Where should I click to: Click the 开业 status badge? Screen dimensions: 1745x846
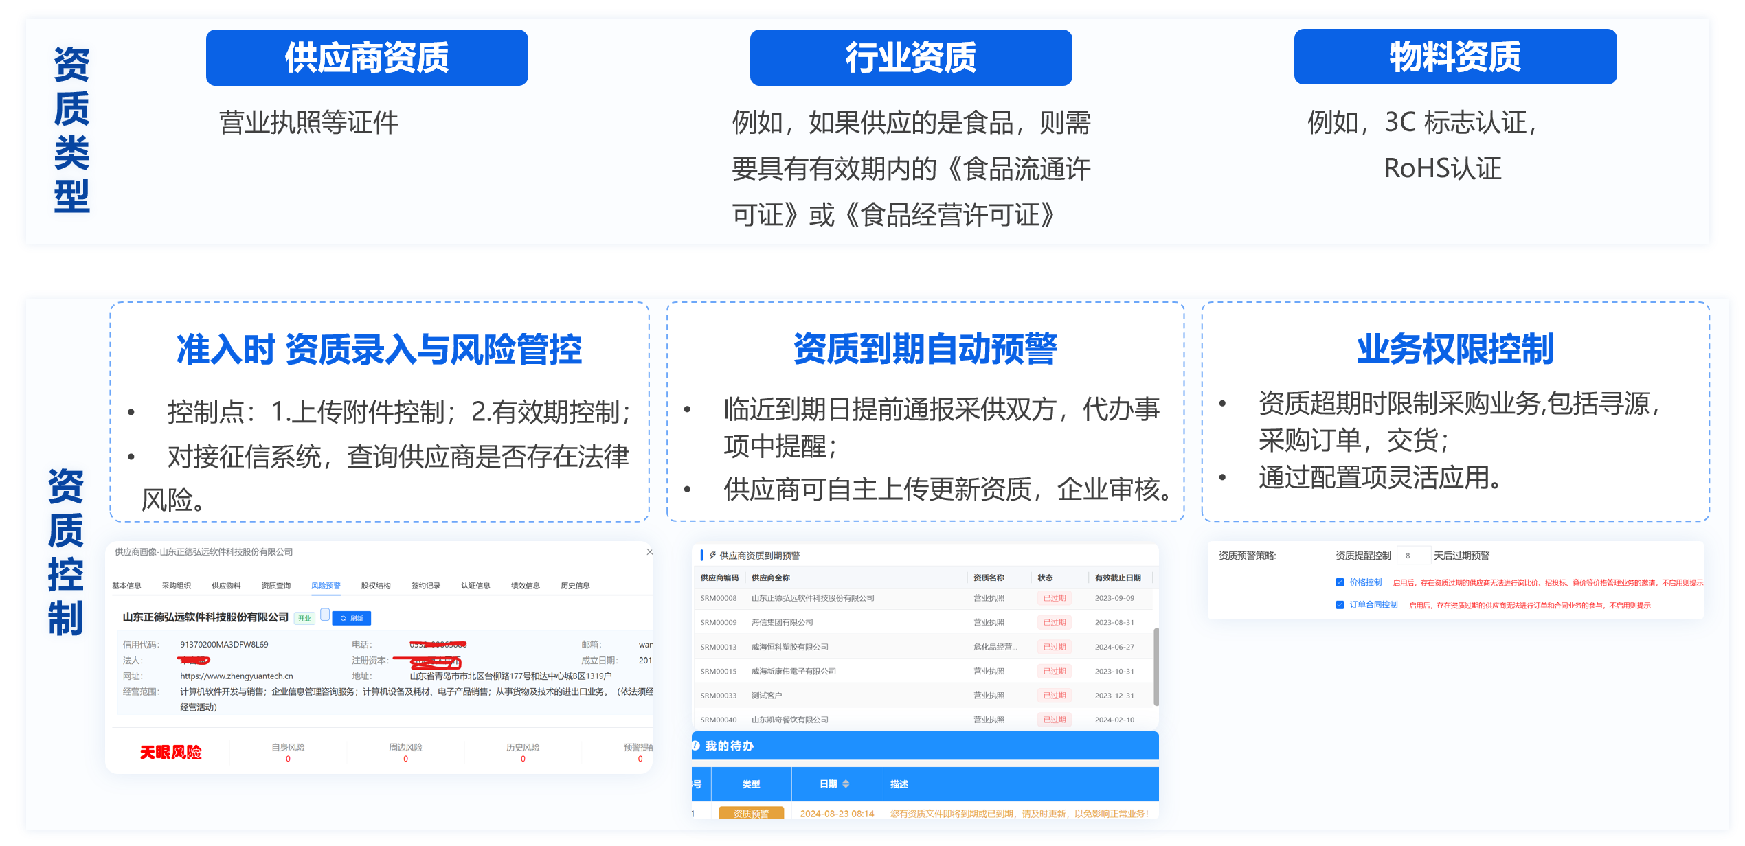(x=304, y=618)
